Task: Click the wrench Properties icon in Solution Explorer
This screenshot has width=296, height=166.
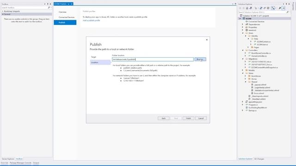Action: [x=280, y=8]
